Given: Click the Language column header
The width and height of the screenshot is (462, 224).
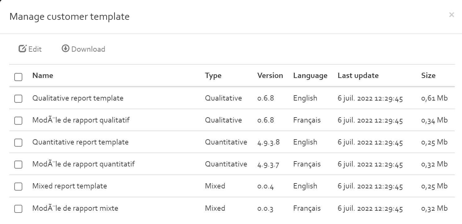Looking at the screenshot, I should pyautogui.click(x=310, y=76).
